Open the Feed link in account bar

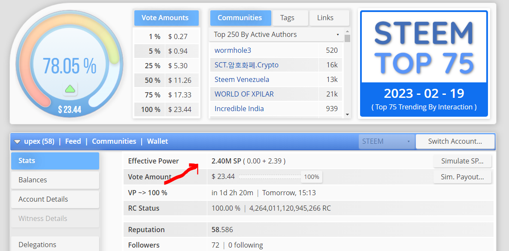point(73,142)
